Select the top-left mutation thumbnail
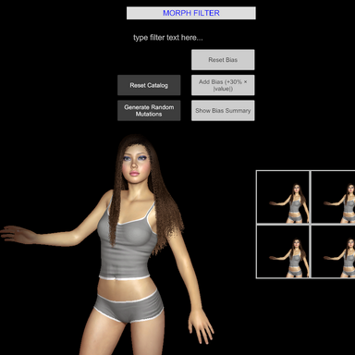The image size is (355, 355). coord(283,197)
